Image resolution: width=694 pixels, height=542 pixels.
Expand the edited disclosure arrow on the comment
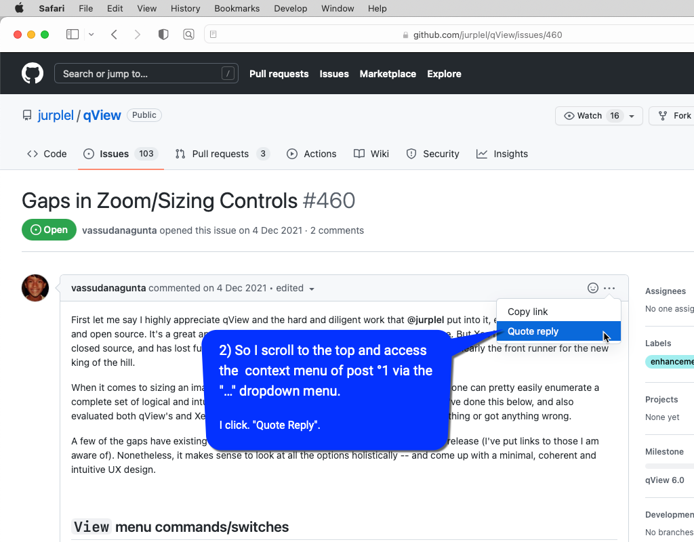(x=312, y=288)
